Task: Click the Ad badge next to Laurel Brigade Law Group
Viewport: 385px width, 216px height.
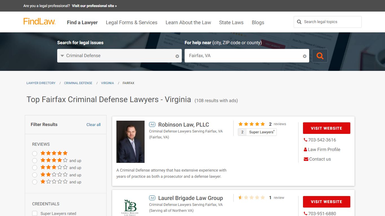Action: (x=152, y=198)
